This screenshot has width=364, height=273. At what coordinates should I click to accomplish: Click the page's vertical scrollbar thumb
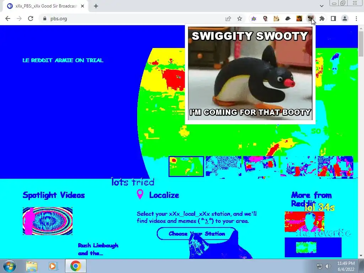(361, 43)
